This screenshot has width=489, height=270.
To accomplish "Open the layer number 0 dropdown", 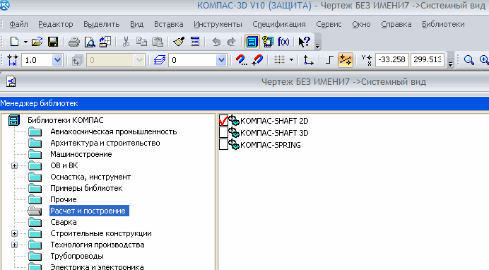I will tap(221, 60).
